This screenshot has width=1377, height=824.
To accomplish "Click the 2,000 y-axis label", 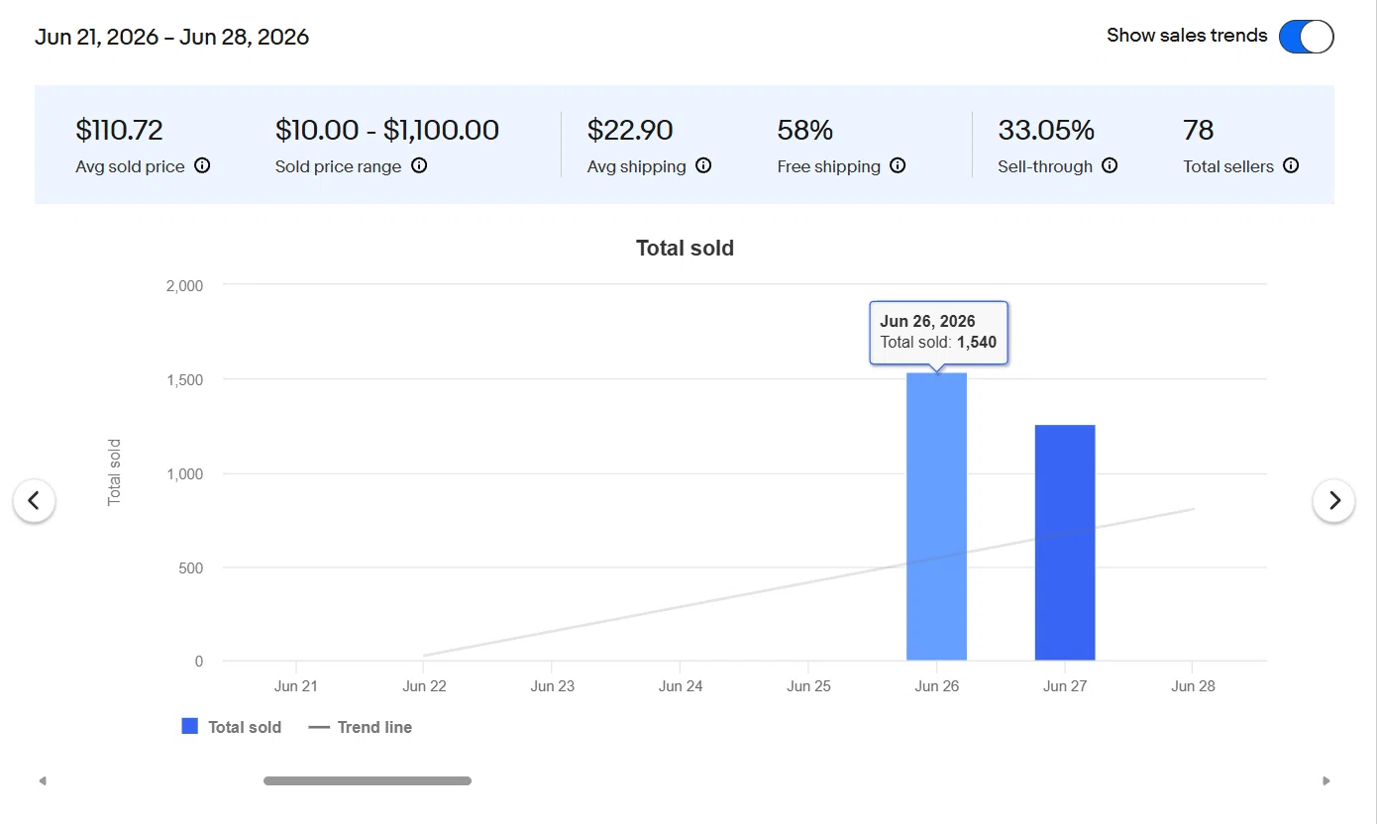I will point(184,286).
